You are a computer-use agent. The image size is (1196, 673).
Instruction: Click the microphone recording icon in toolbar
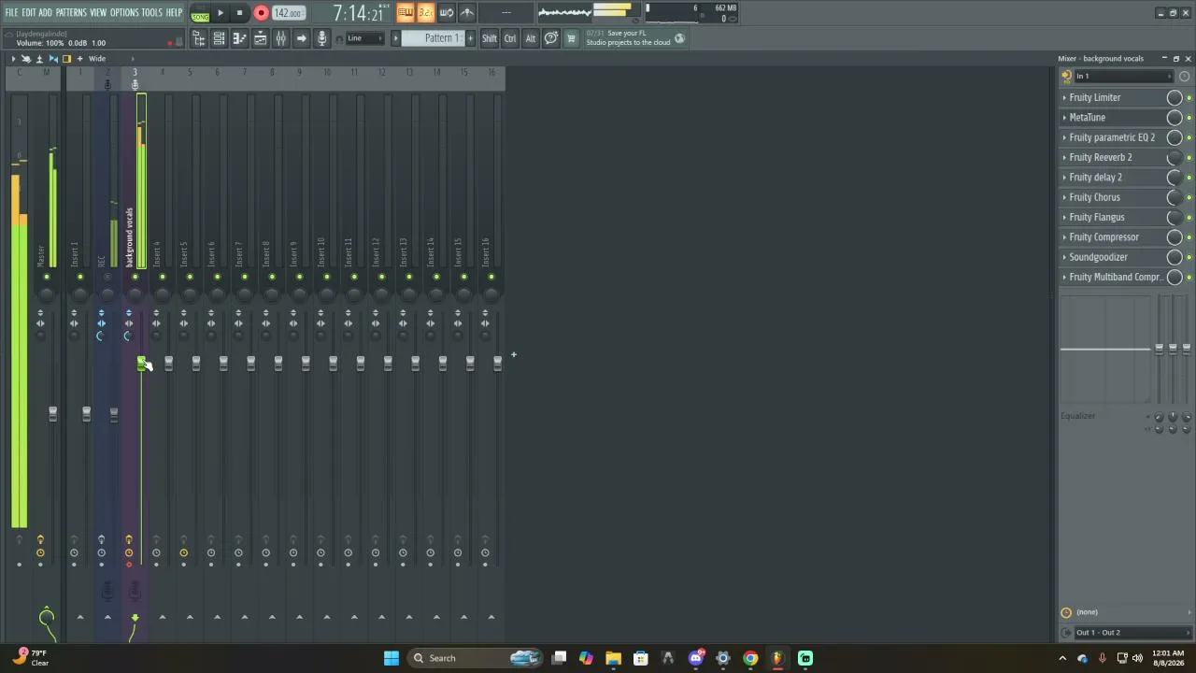[322, 38]
